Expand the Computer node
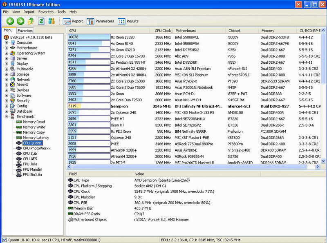 7,42
